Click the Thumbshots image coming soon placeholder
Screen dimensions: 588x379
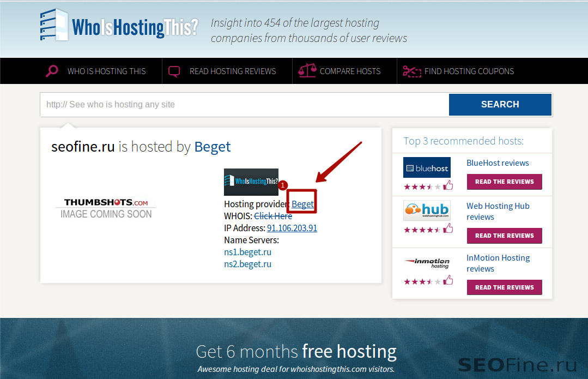click(106, 208)
